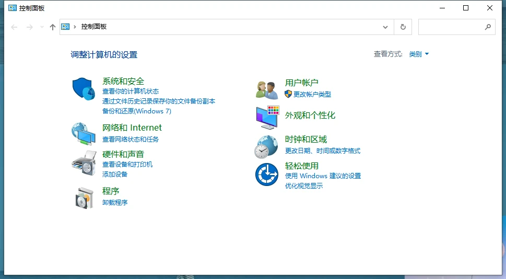Maximize the control panel window
The height and width of the screenshot is (279, 506).
click(x=466, y=8)
